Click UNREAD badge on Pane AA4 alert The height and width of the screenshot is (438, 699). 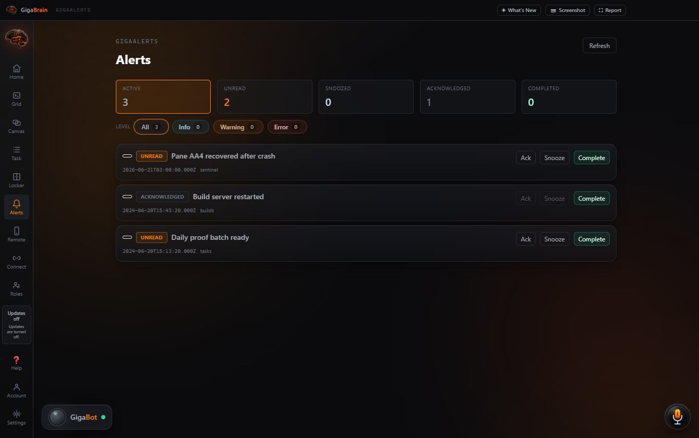pos(152,156)
